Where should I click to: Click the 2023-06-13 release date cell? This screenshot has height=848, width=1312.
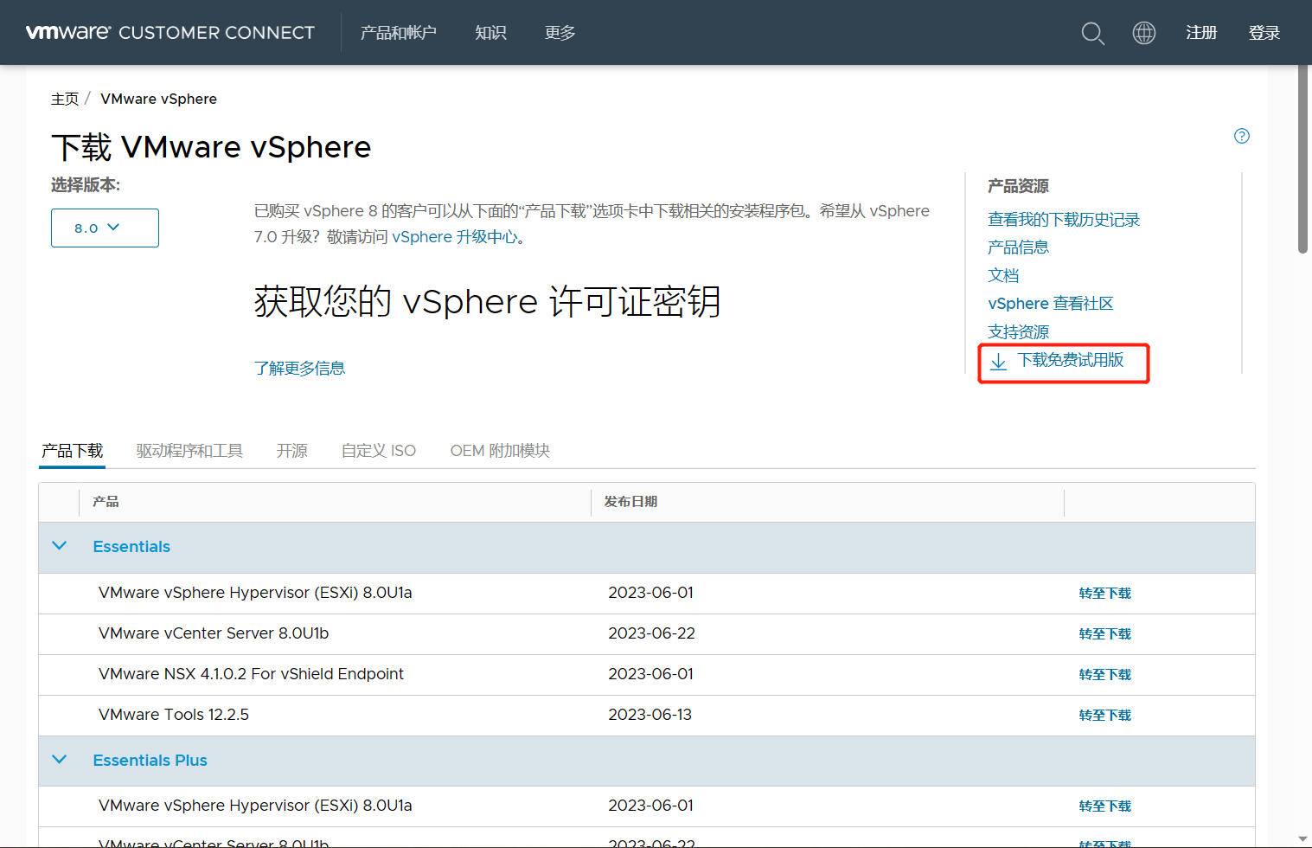point(650,715)
